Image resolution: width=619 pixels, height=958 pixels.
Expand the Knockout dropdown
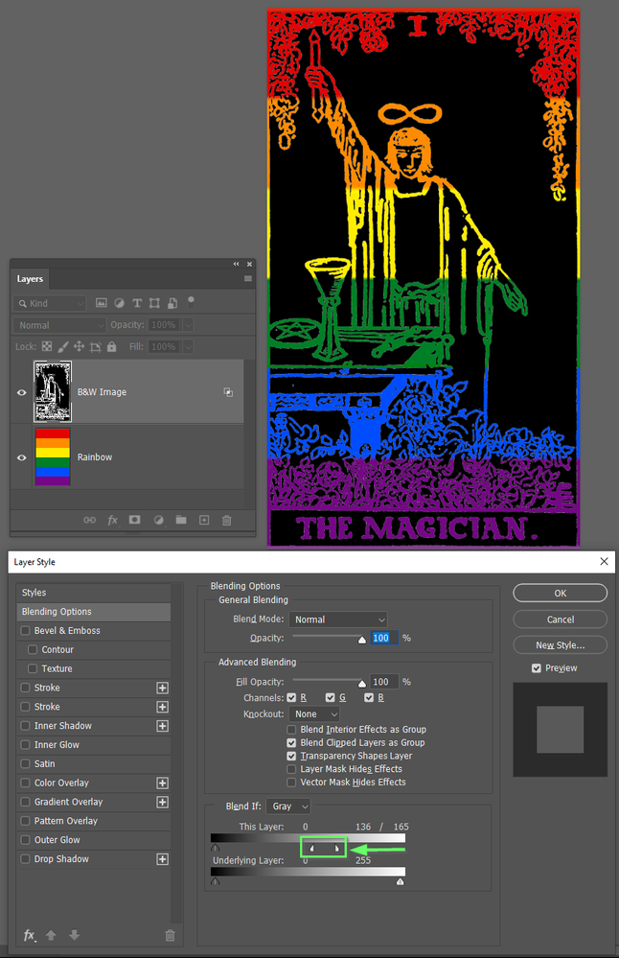pos(316,714)
